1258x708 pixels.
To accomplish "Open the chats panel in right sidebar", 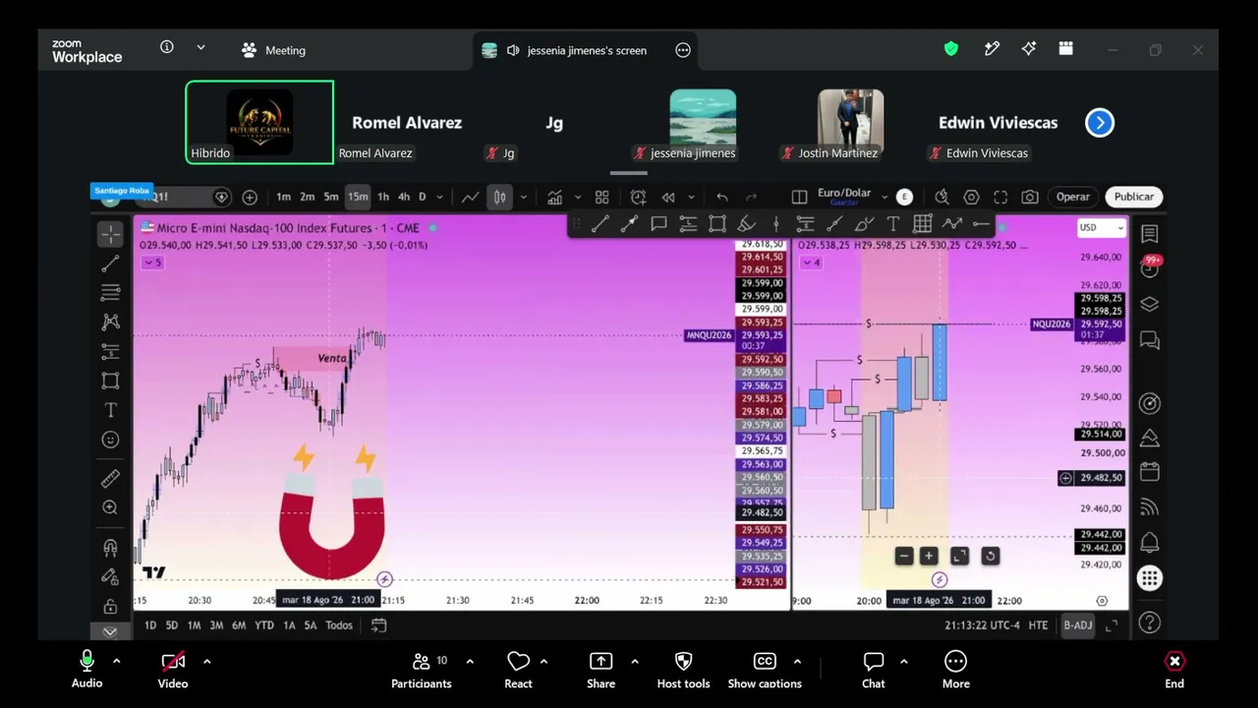I will [1149, 340].
